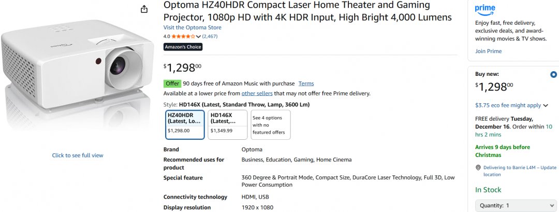The height and width of the screenshot is (212, 559).
Task: Expand the rating breakdown chevron
Action: [x=198, y=37]
